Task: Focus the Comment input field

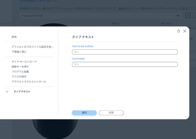Action: click(125, 64)
